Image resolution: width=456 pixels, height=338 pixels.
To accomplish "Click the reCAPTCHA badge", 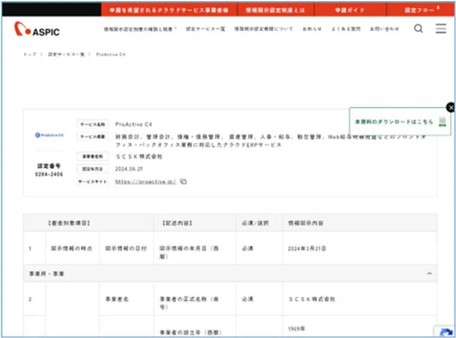I will pyautogui.click(x=444, y=331).
